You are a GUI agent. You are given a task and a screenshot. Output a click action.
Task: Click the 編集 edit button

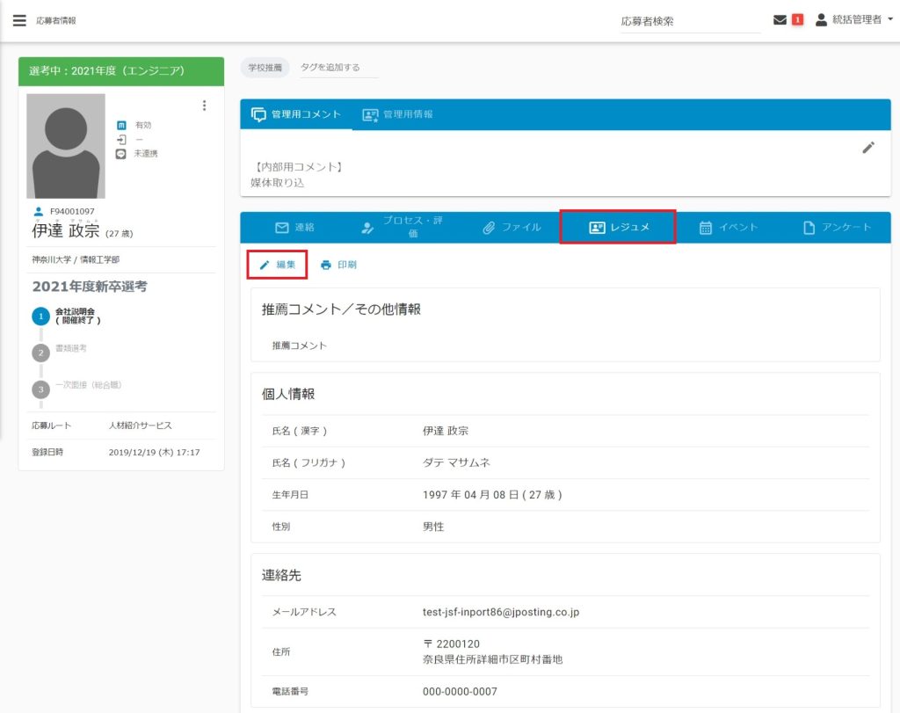(277, 265)
